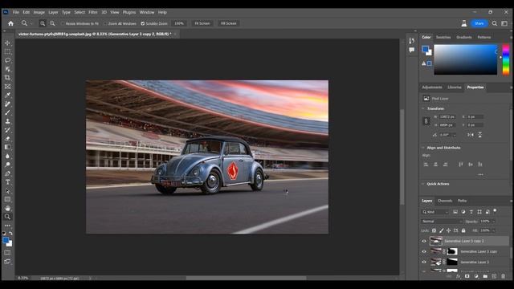Screen dimensions: 514x289
Task: Switch to the Adjustments tab
Action: tap(432, 88)
